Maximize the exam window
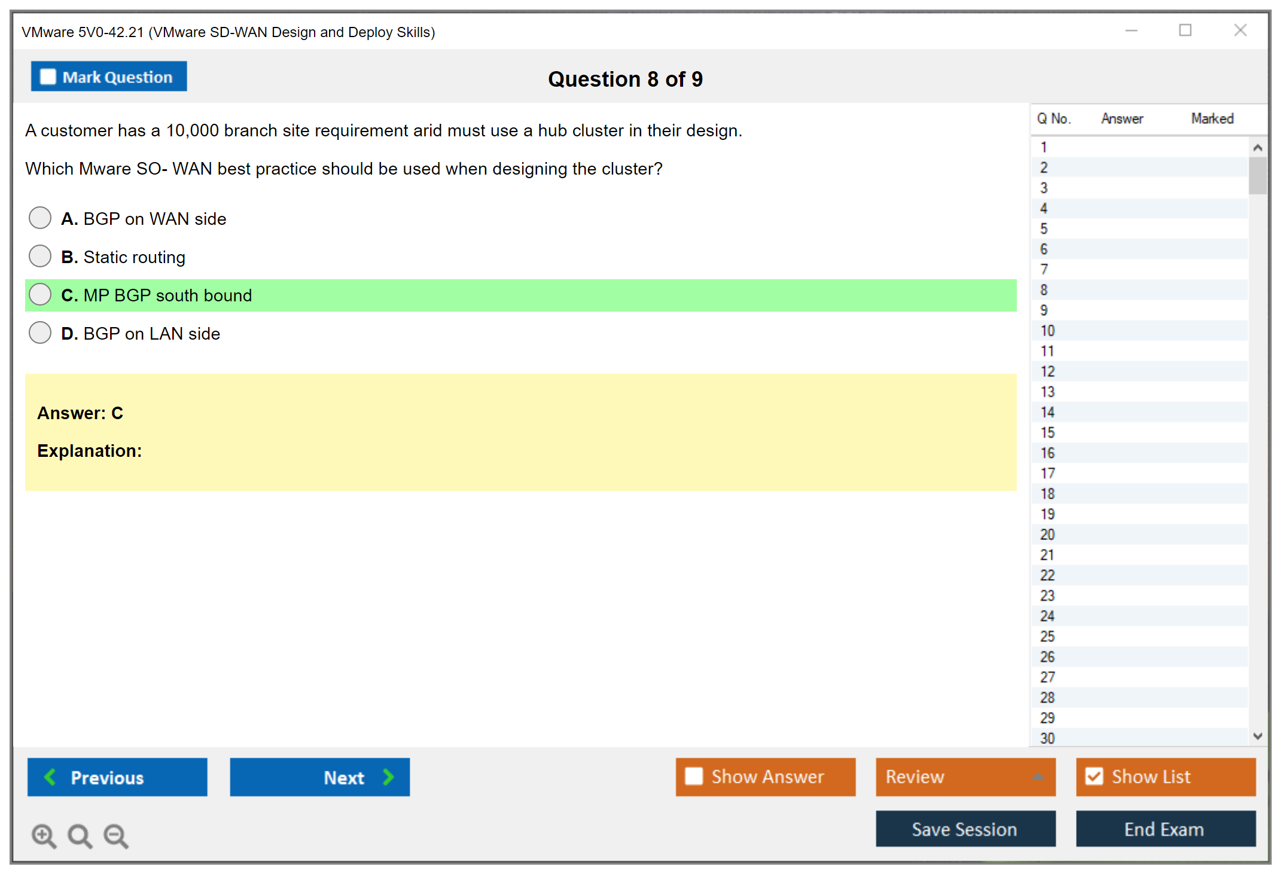The height and width of the screenshot is (879, 1286). (x=1185, y=30)
